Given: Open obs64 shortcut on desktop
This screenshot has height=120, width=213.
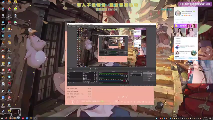Looking at the screenshot, I should [x=9, y=16].
